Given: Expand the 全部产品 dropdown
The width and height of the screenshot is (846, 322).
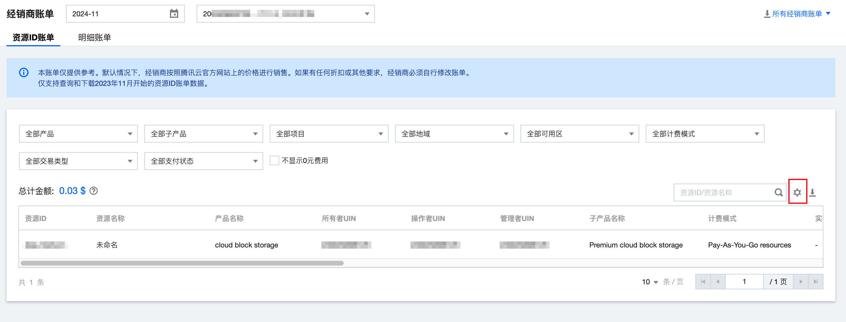Looking at the screenshot, I should coord(78,134).
